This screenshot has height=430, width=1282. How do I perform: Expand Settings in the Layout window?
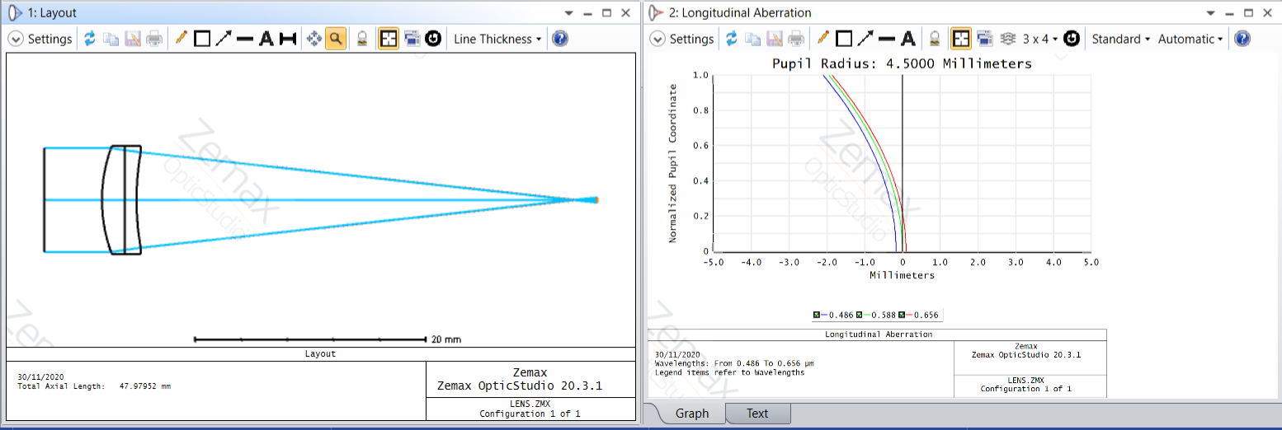point(40,39)
